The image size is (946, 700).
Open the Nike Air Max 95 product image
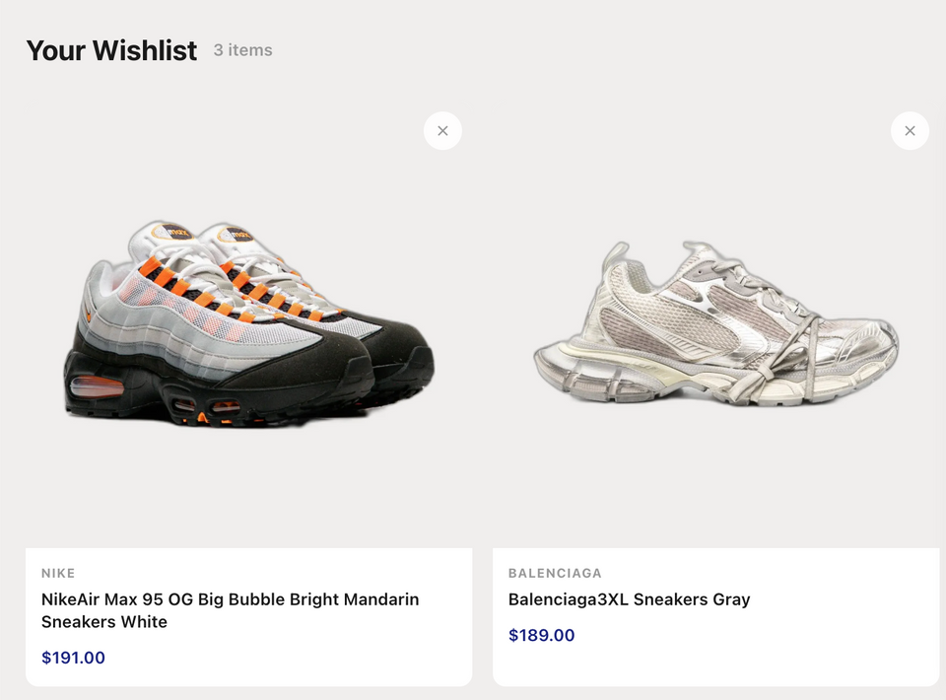248,325
